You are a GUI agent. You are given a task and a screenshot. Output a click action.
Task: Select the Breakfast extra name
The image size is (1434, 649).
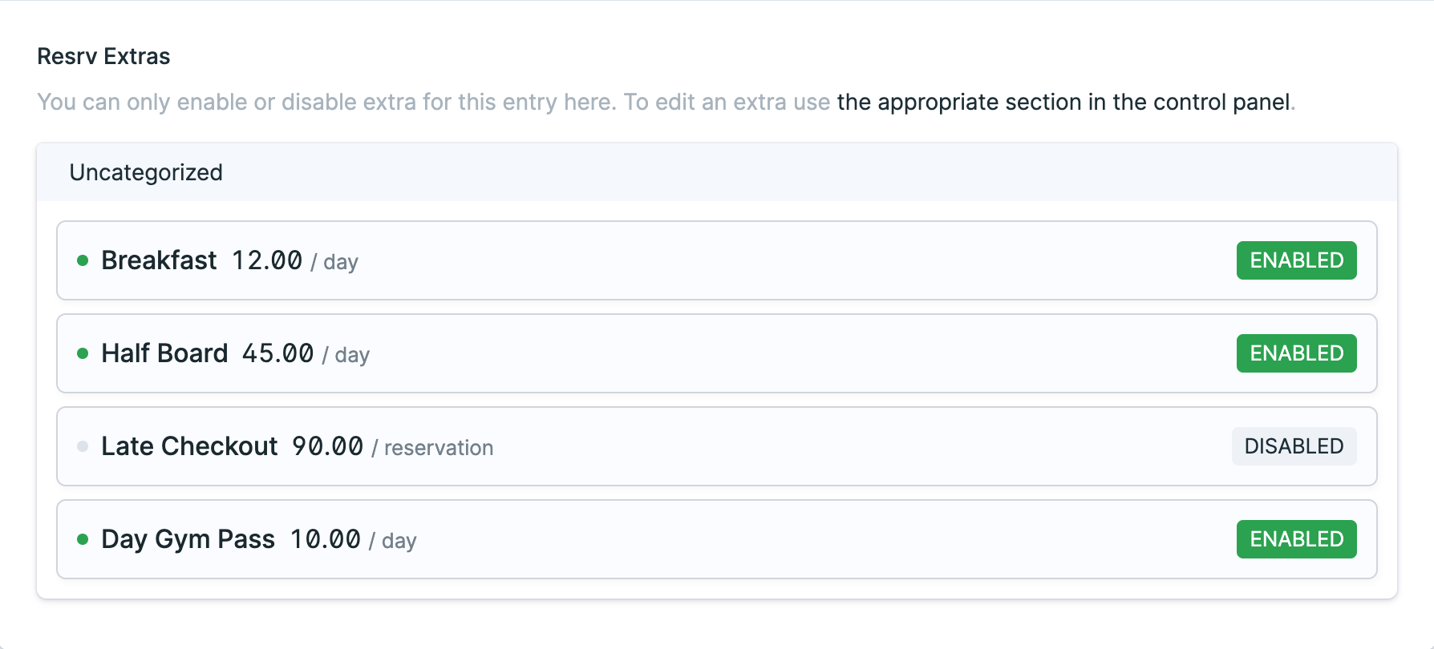[159, 260]
